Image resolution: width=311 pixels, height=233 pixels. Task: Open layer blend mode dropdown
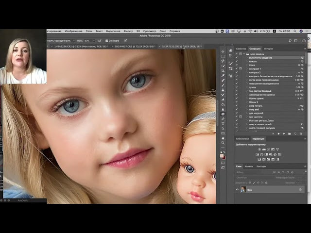pyautogui.click(x=254, y=178)
